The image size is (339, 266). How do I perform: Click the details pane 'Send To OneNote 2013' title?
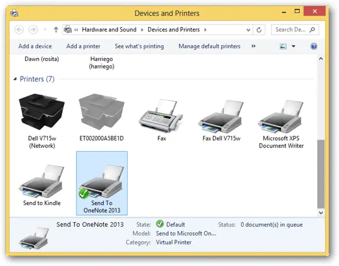click(x=90, y=224)
